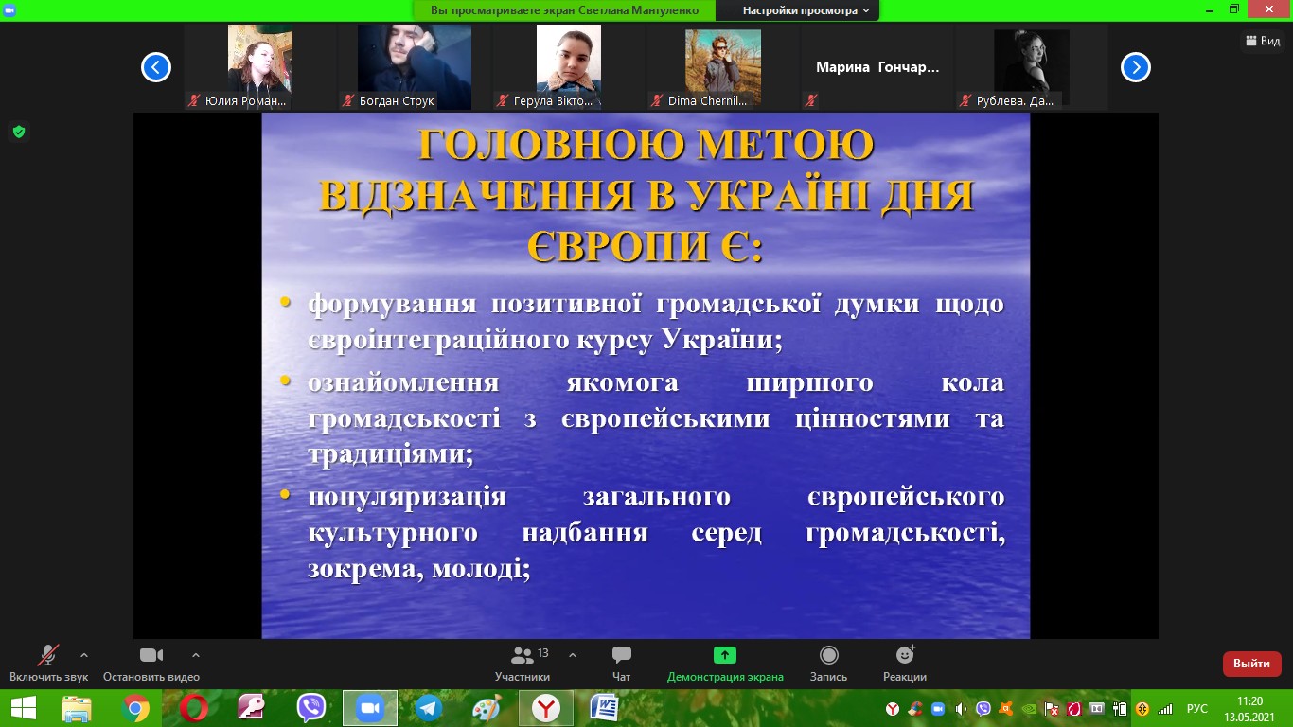This screenshot has width=1293, height=727.
Task: Expand audio options arrow beside microphone
Action: pyautogui.click(x=84, y=654)
